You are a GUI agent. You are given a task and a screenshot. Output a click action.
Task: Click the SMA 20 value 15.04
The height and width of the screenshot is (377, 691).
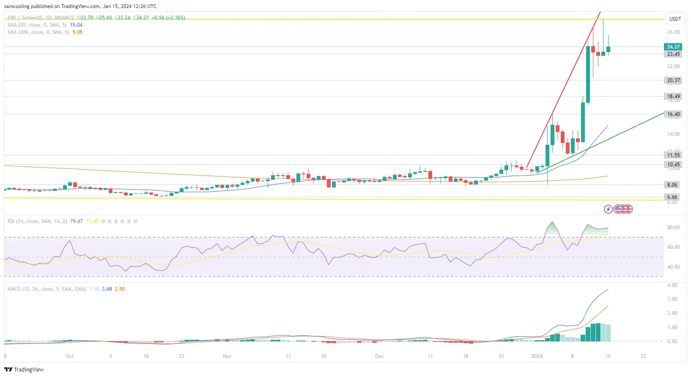click(76, 25)
